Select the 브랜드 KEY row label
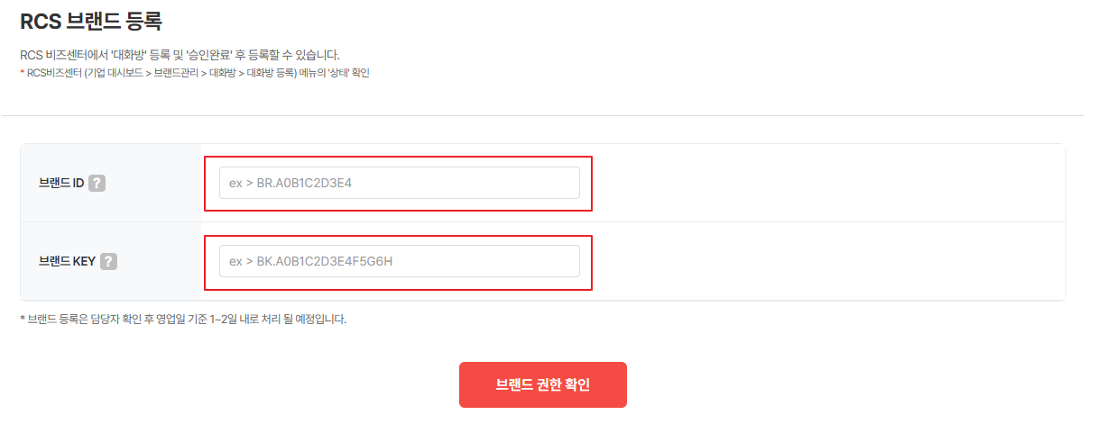Viewport: 1106px width, 424px height. click(x=68, y=262)
